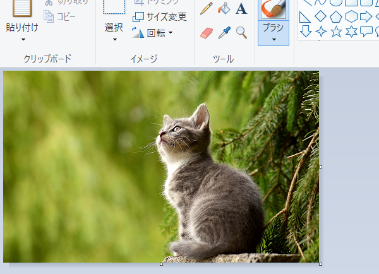Click the canvas bottom-right corner handle
The height and width of the screenshot is (274, 379).
[321, 265]
